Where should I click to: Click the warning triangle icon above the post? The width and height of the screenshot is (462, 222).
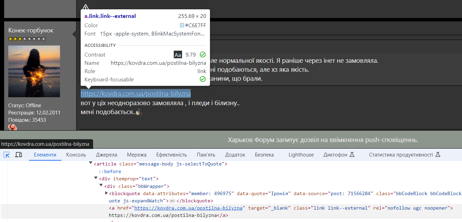(x=86, y=7)
